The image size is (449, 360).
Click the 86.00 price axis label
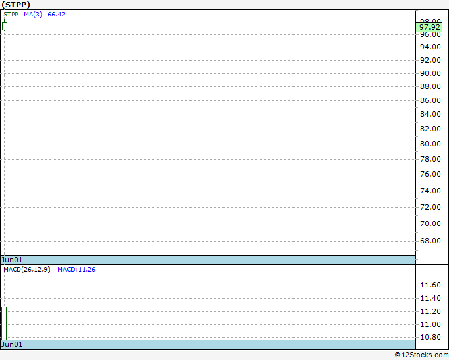tap(430, 100)
